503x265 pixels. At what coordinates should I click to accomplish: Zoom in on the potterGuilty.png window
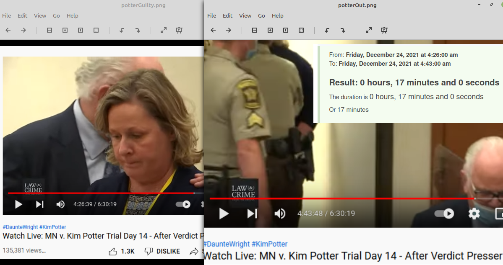[65, 30]
